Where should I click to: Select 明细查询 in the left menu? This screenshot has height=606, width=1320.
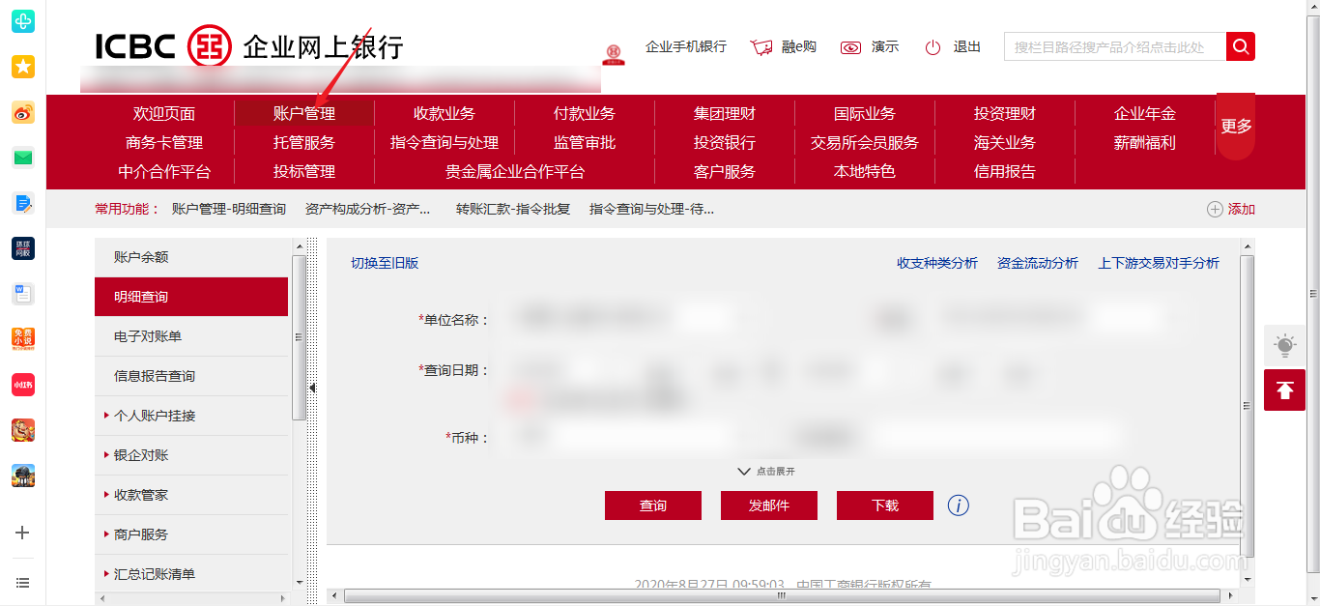click(x=191, y=297)
